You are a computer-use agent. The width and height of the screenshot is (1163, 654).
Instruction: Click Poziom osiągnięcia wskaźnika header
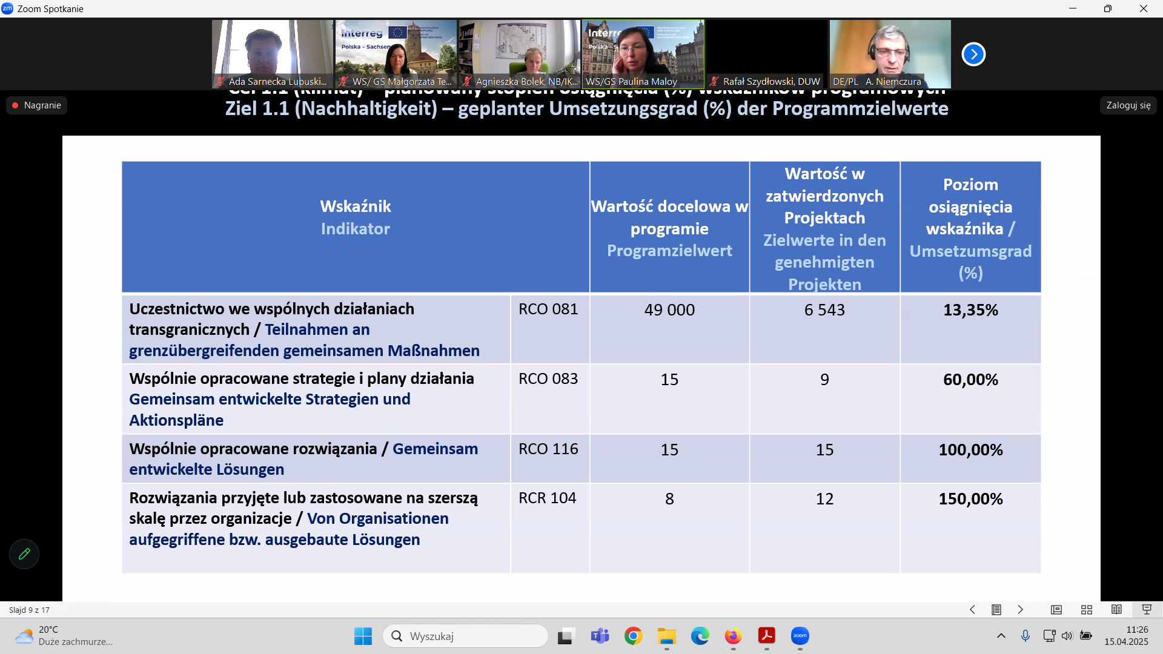970,228
